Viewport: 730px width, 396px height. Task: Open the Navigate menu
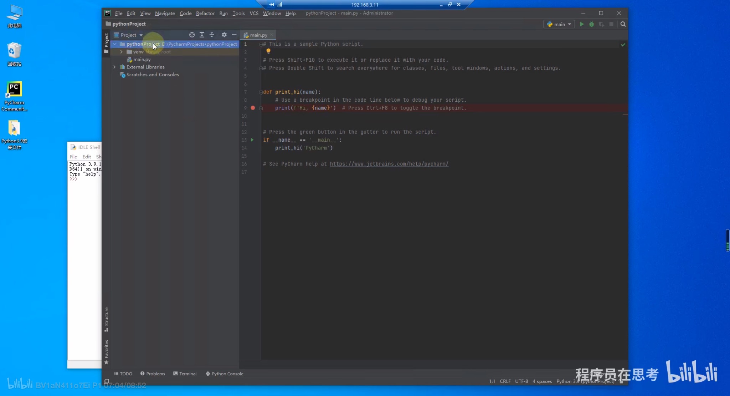tap(165, 13)
